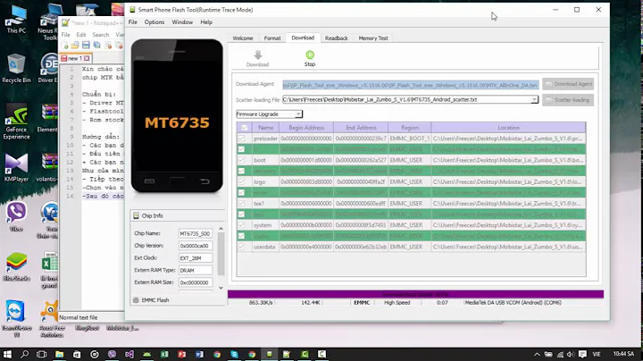Viewport: 643px width, 361px height.
Task: Close the new 1 tab in Notepad++
Action: 87,59
